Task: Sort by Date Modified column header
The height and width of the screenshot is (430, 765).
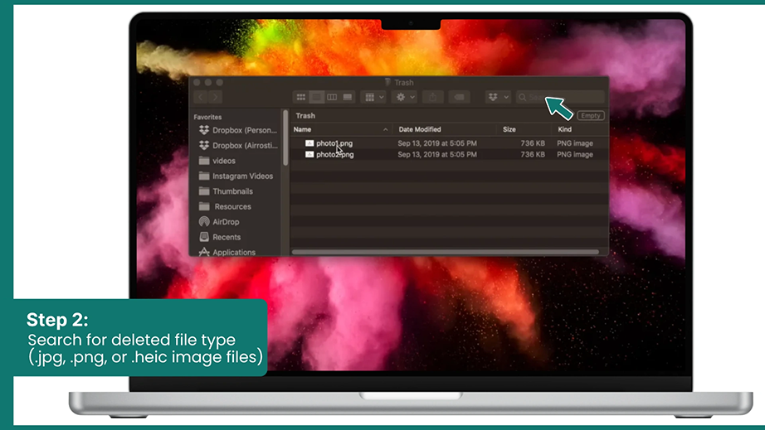Action: click(x=420, y=129)
